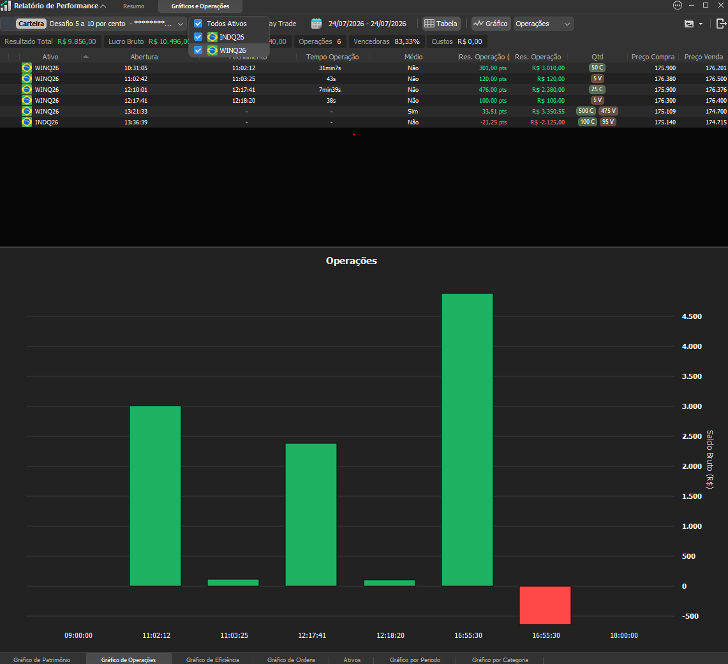Expand the Carteira account dropdown
The width and height of the screenshot is (728, 664).
click(x=181, y=24)
